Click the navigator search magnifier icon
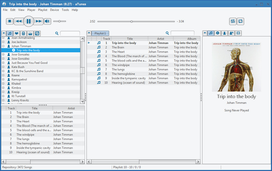The image size is (272, 171). (x=57, y=33)
